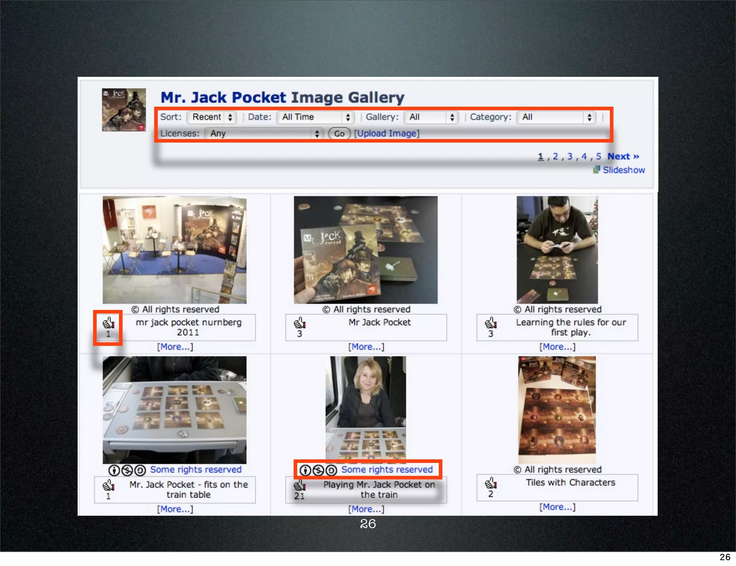
Task: Click the Upload Image link
Action: (387, 134)
